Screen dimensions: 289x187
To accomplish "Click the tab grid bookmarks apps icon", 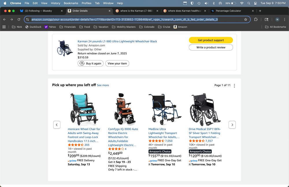I will 4,27.
